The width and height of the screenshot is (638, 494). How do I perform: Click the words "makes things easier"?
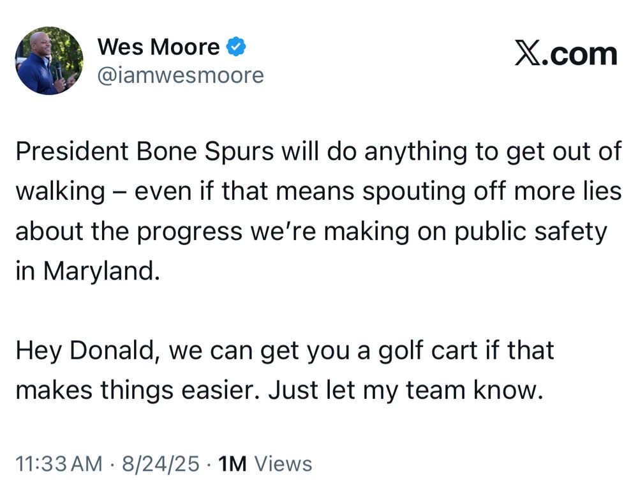137,391
